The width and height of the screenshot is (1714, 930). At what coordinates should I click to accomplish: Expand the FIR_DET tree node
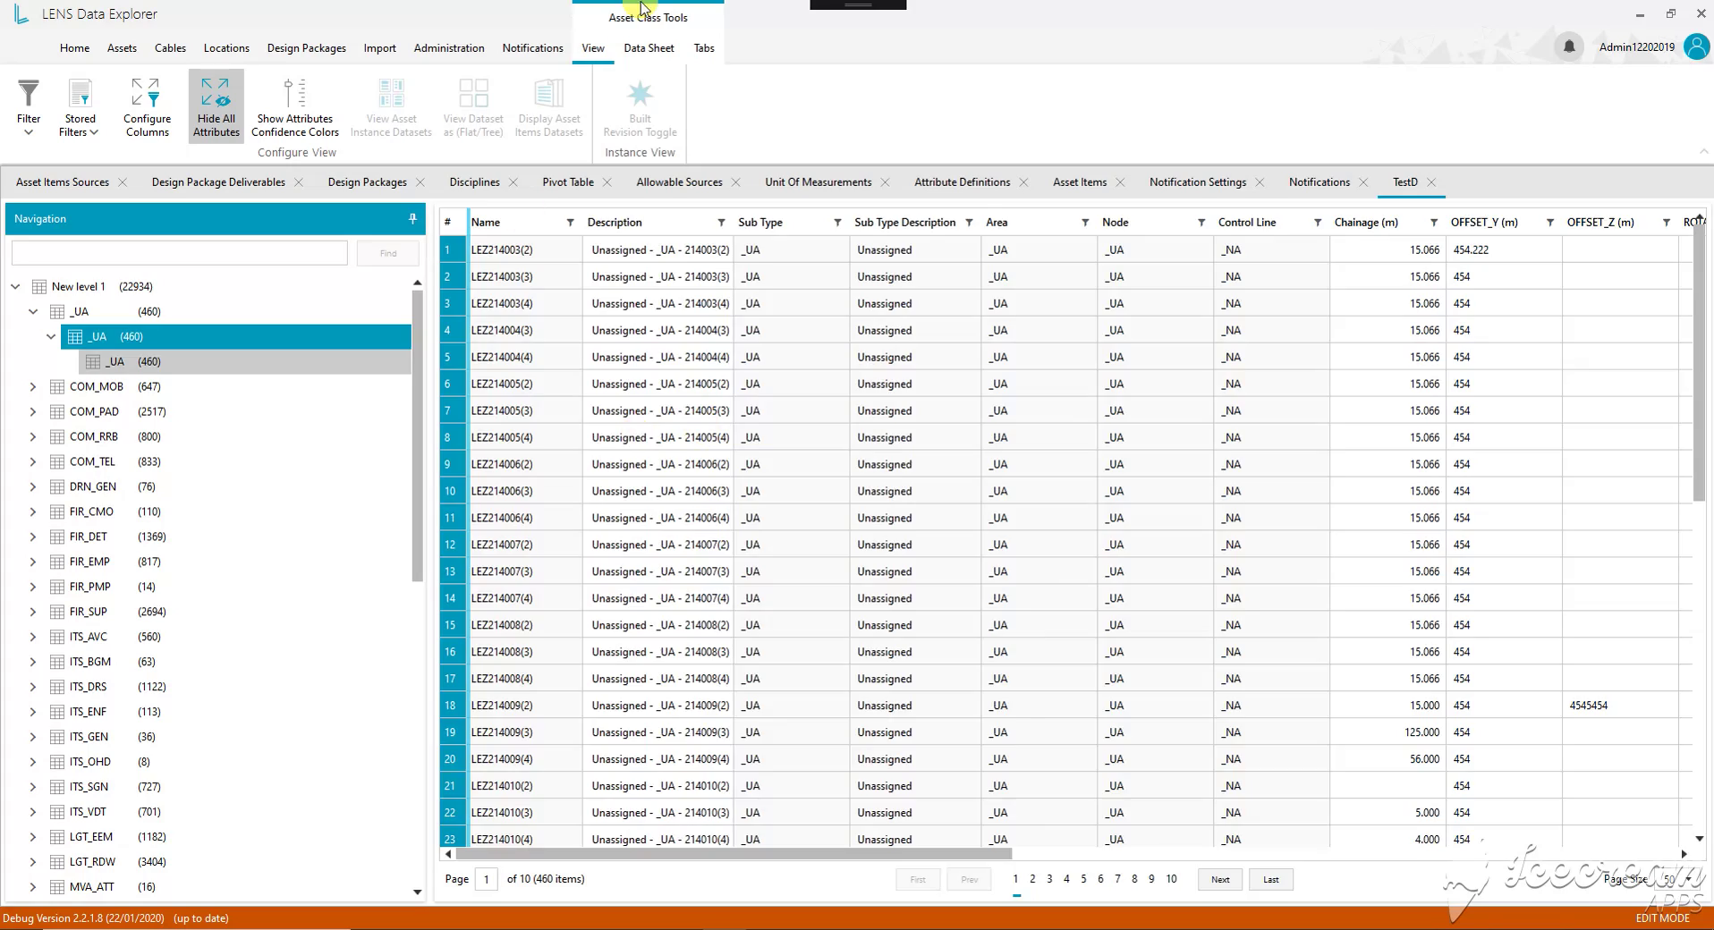point(33,537)
